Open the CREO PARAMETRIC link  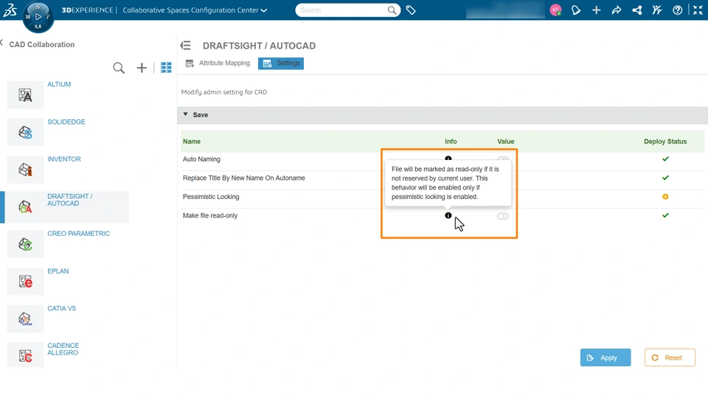pos(79,234)
